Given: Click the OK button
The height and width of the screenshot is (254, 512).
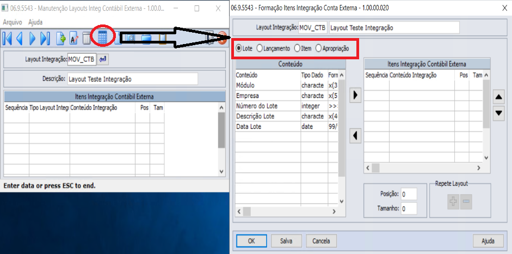Looking at the screenshot, I should coord(251,241).
